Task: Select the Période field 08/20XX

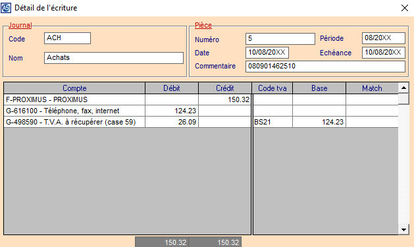Action: [383, 38]
